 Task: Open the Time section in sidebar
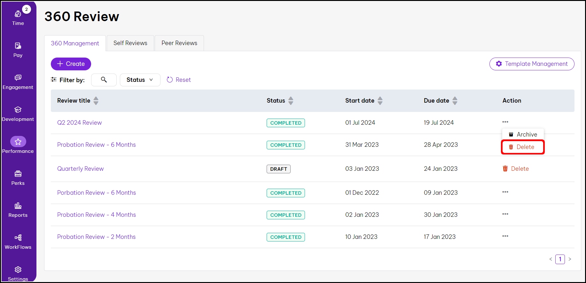click(x=18, y=18)
